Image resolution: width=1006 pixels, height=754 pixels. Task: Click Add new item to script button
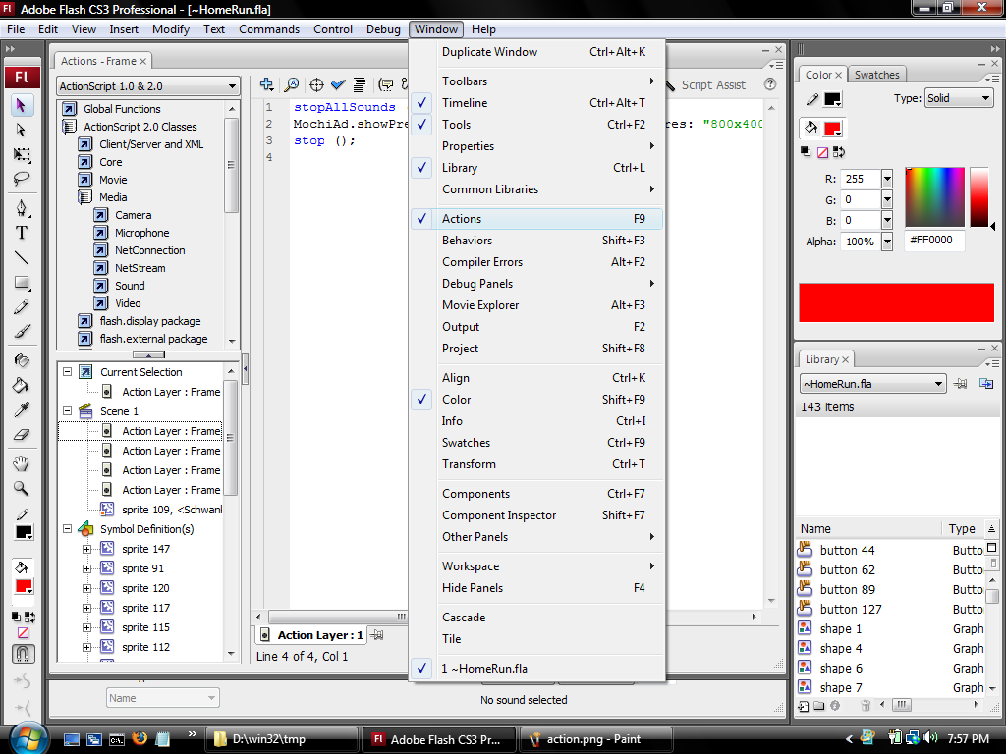coord(267,84)
